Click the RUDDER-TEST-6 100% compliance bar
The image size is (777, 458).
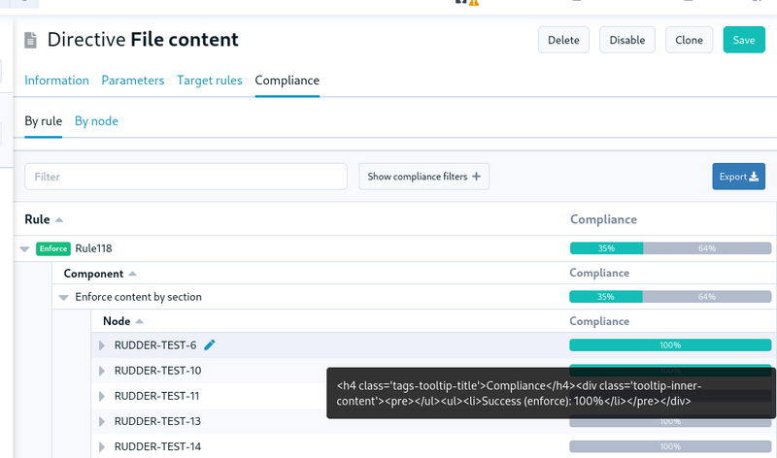[670, 345]
